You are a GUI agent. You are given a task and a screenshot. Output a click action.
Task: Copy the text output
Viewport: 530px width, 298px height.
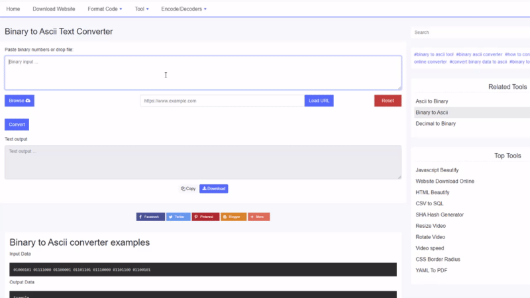click(188, 189)
